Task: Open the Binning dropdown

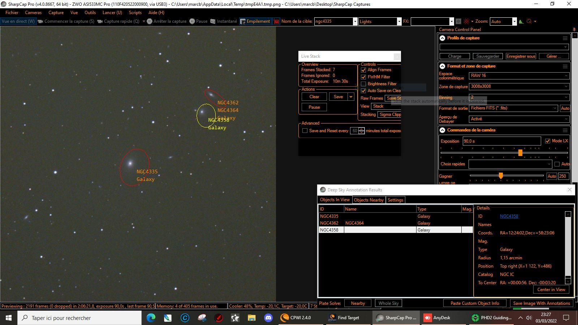Action: (519, 97)
